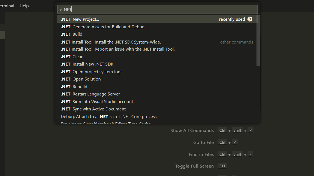314x176 pixels.
Task: Choose the .NET: Build command
Action: [157, 34]
